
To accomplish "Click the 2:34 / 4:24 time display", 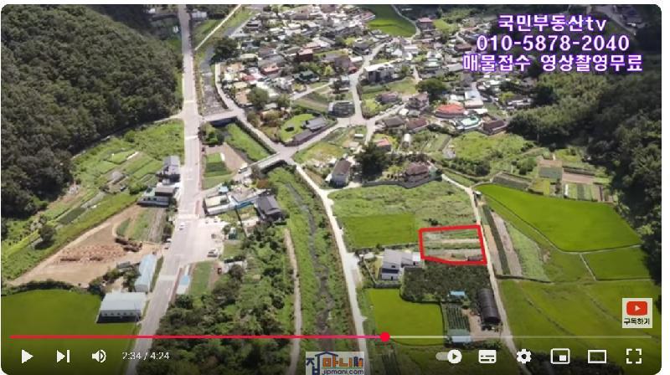I will pyautogui.click(x=146, y=356).
